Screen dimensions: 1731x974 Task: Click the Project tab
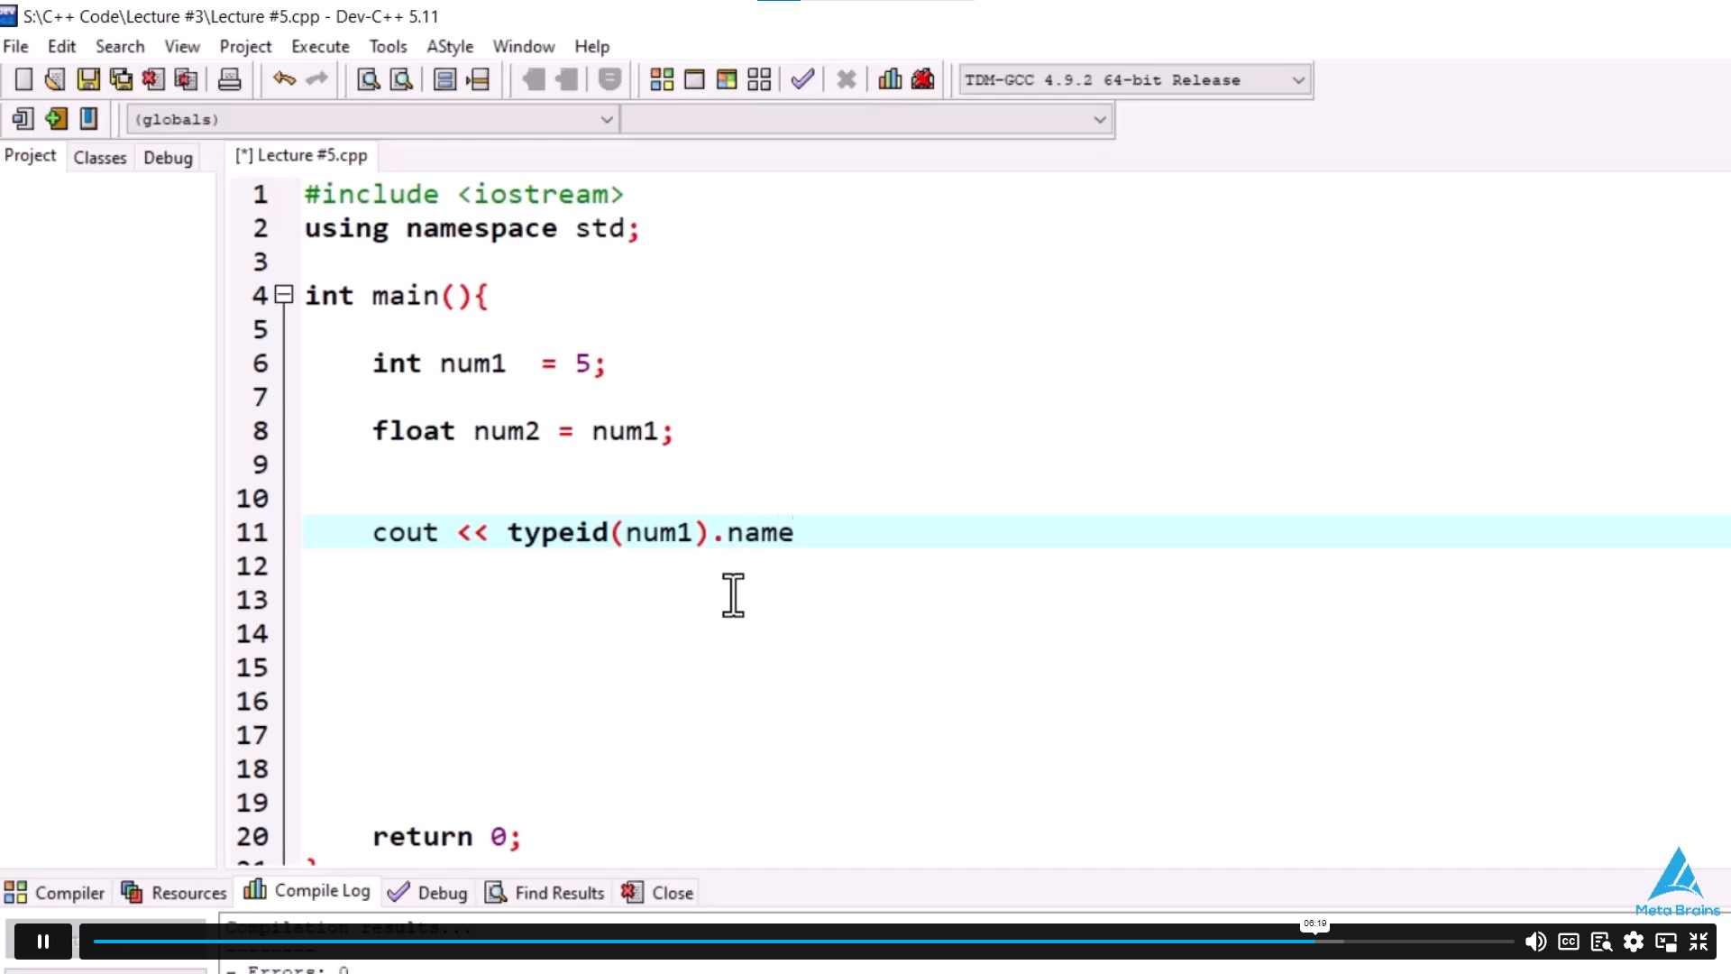[x=30, y=156]
